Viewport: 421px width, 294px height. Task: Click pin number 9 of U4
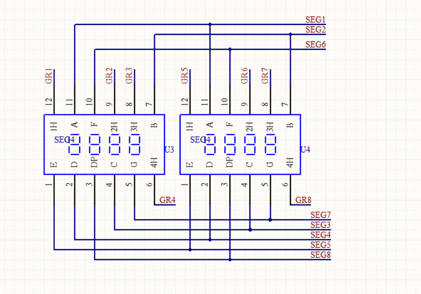244,104
